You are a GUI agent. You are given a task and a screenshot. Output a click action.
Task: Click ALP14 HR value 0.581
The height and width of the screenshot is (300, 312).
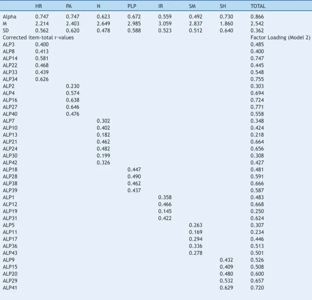click(42, 58)
